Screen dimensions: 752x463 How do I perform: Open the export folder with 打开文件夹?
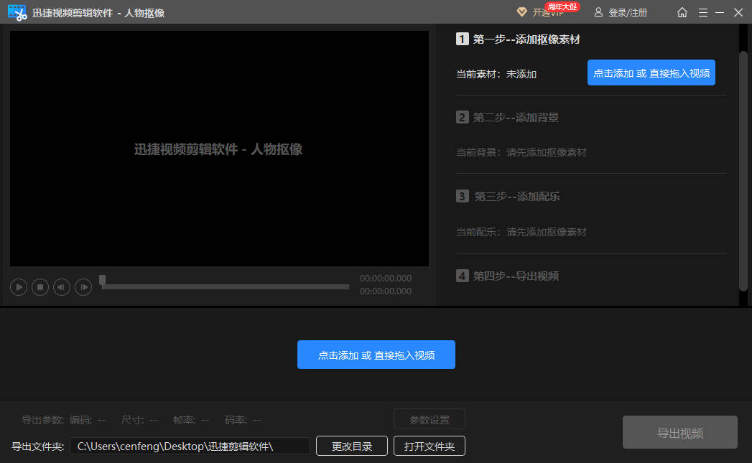pos(429,446)
